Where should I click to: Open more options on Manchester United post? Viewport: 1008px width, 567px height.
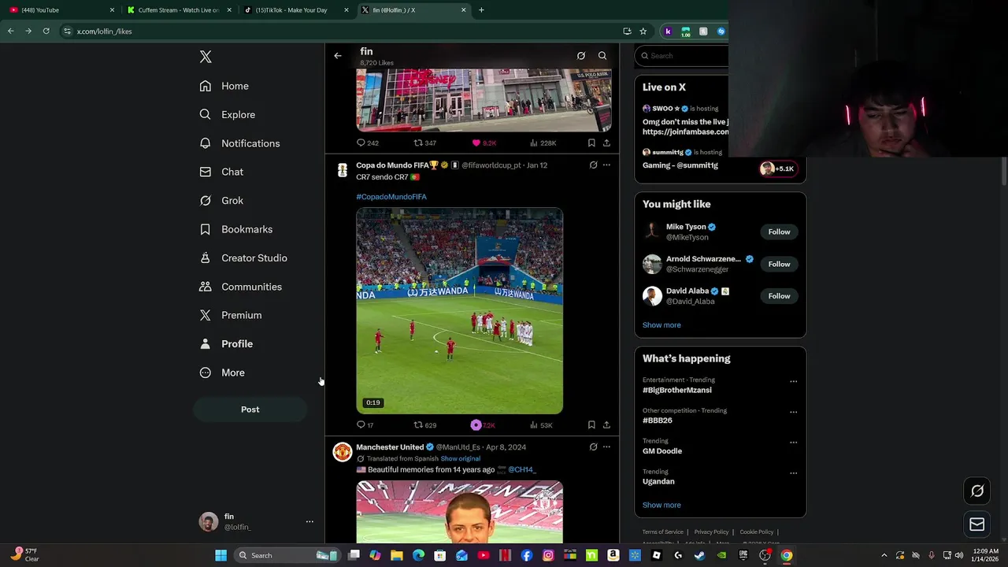click(606, 447)
